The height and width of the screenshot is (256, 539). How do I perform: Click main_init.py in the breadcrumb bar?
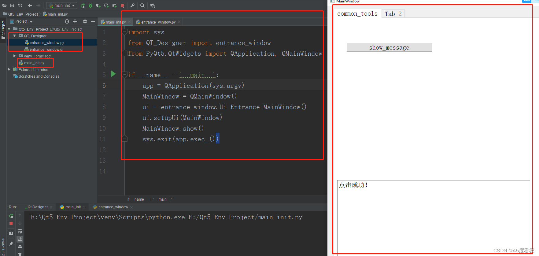coord(57,14)
